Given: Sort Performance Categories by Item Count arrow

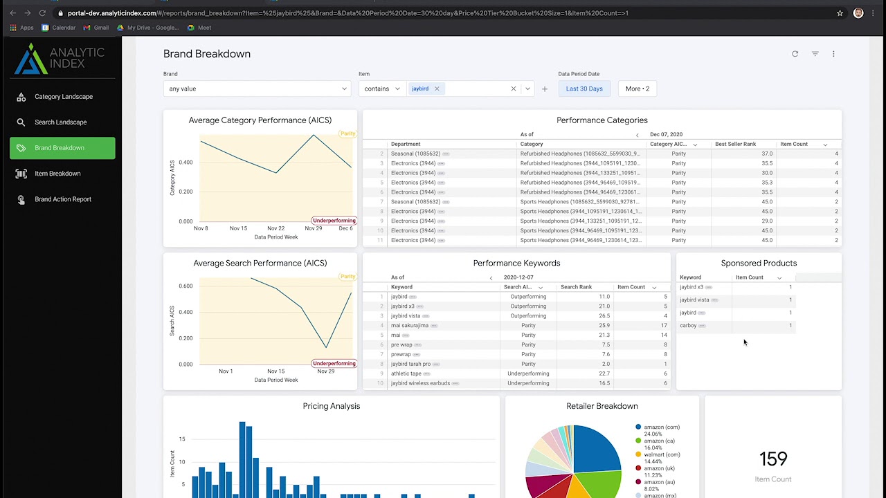Looking at the screenshot, I should pyautogui.click(x=825, y=145).
